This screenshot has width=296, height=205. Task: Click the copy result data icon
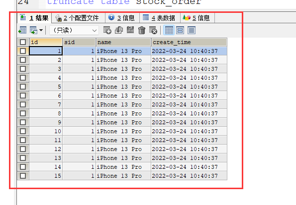pos(34,30)
